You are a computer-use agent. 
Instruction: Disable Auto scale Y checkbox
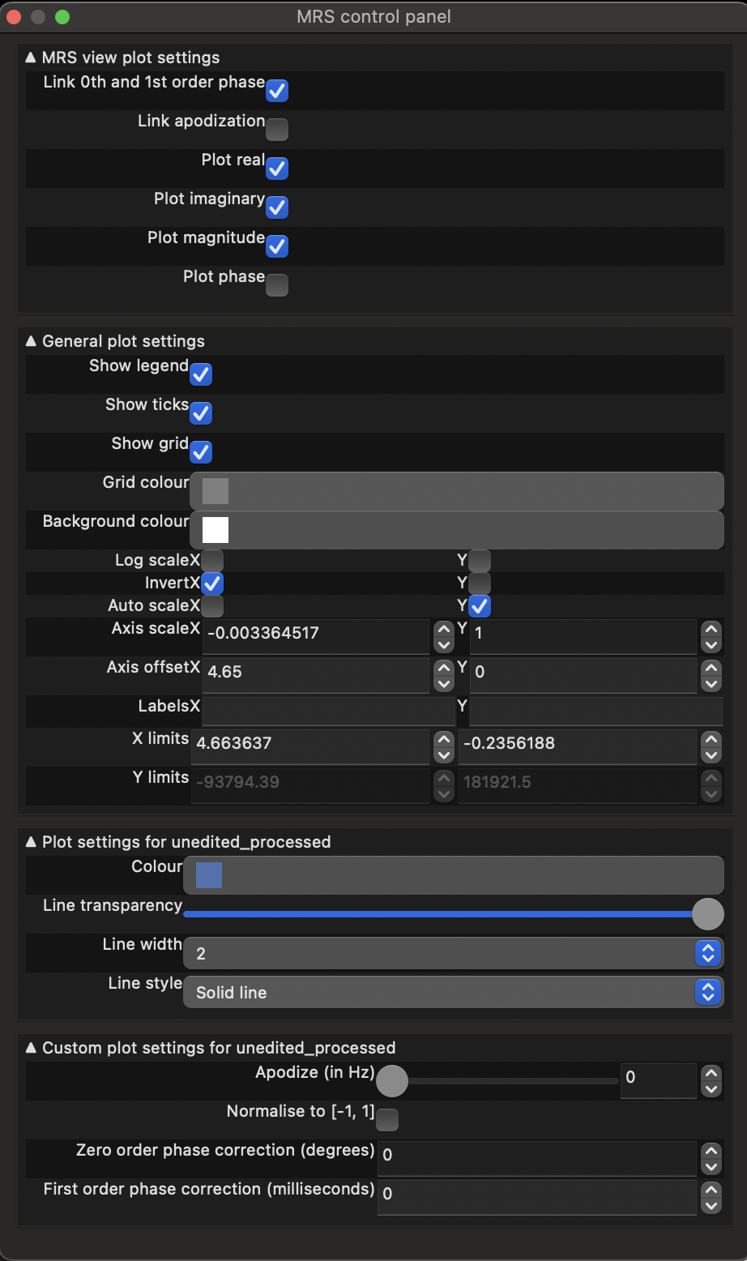coord(480,606)
